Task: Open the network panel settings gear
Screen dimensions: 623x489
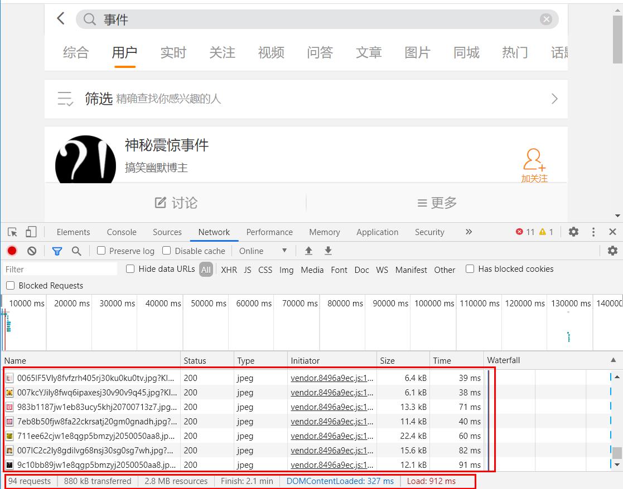Action: [612, 251]
